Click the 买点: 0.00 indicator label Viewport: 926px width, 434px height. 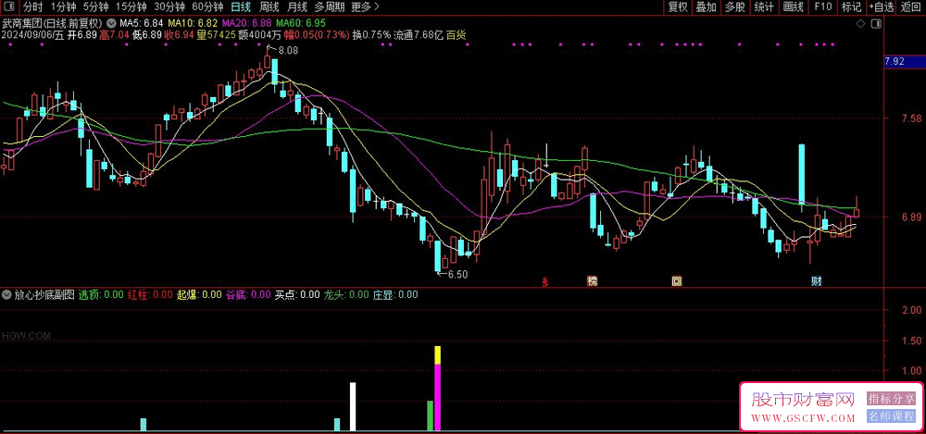tap(297, 294)
